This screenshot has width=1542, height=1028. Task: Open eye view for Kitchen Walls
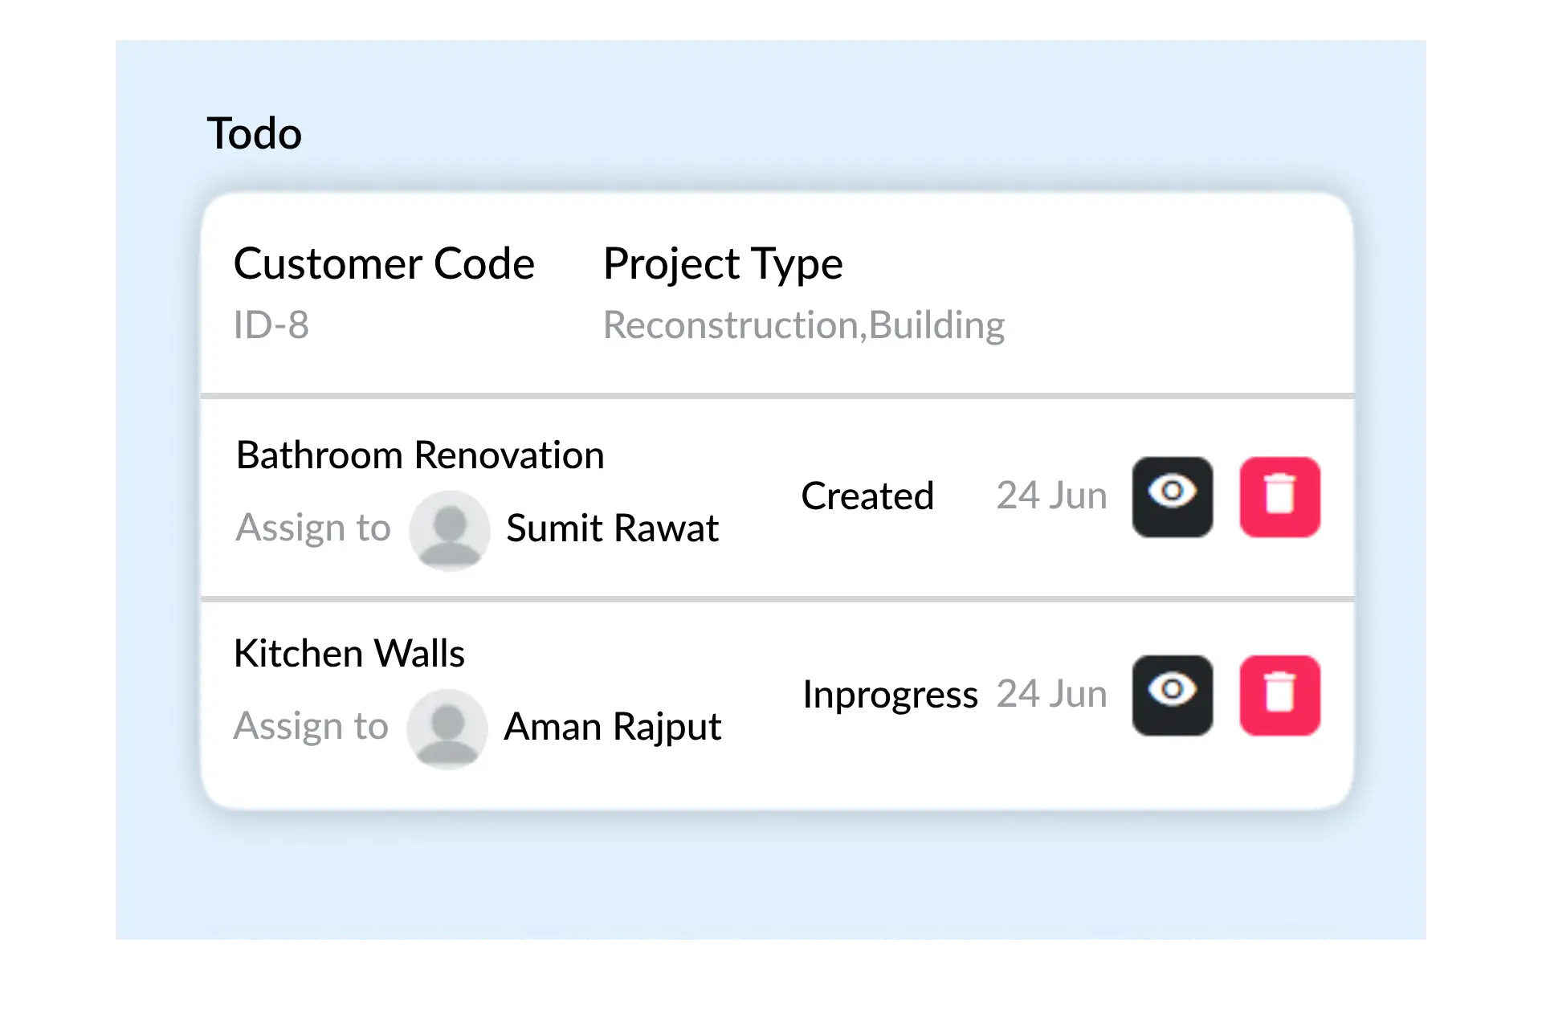click(1172, 695)
